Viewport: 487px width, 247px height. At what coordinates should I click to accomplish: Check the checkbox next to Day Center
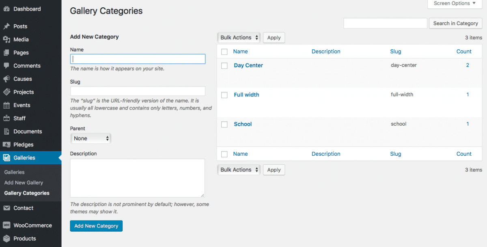pos(224,65)
